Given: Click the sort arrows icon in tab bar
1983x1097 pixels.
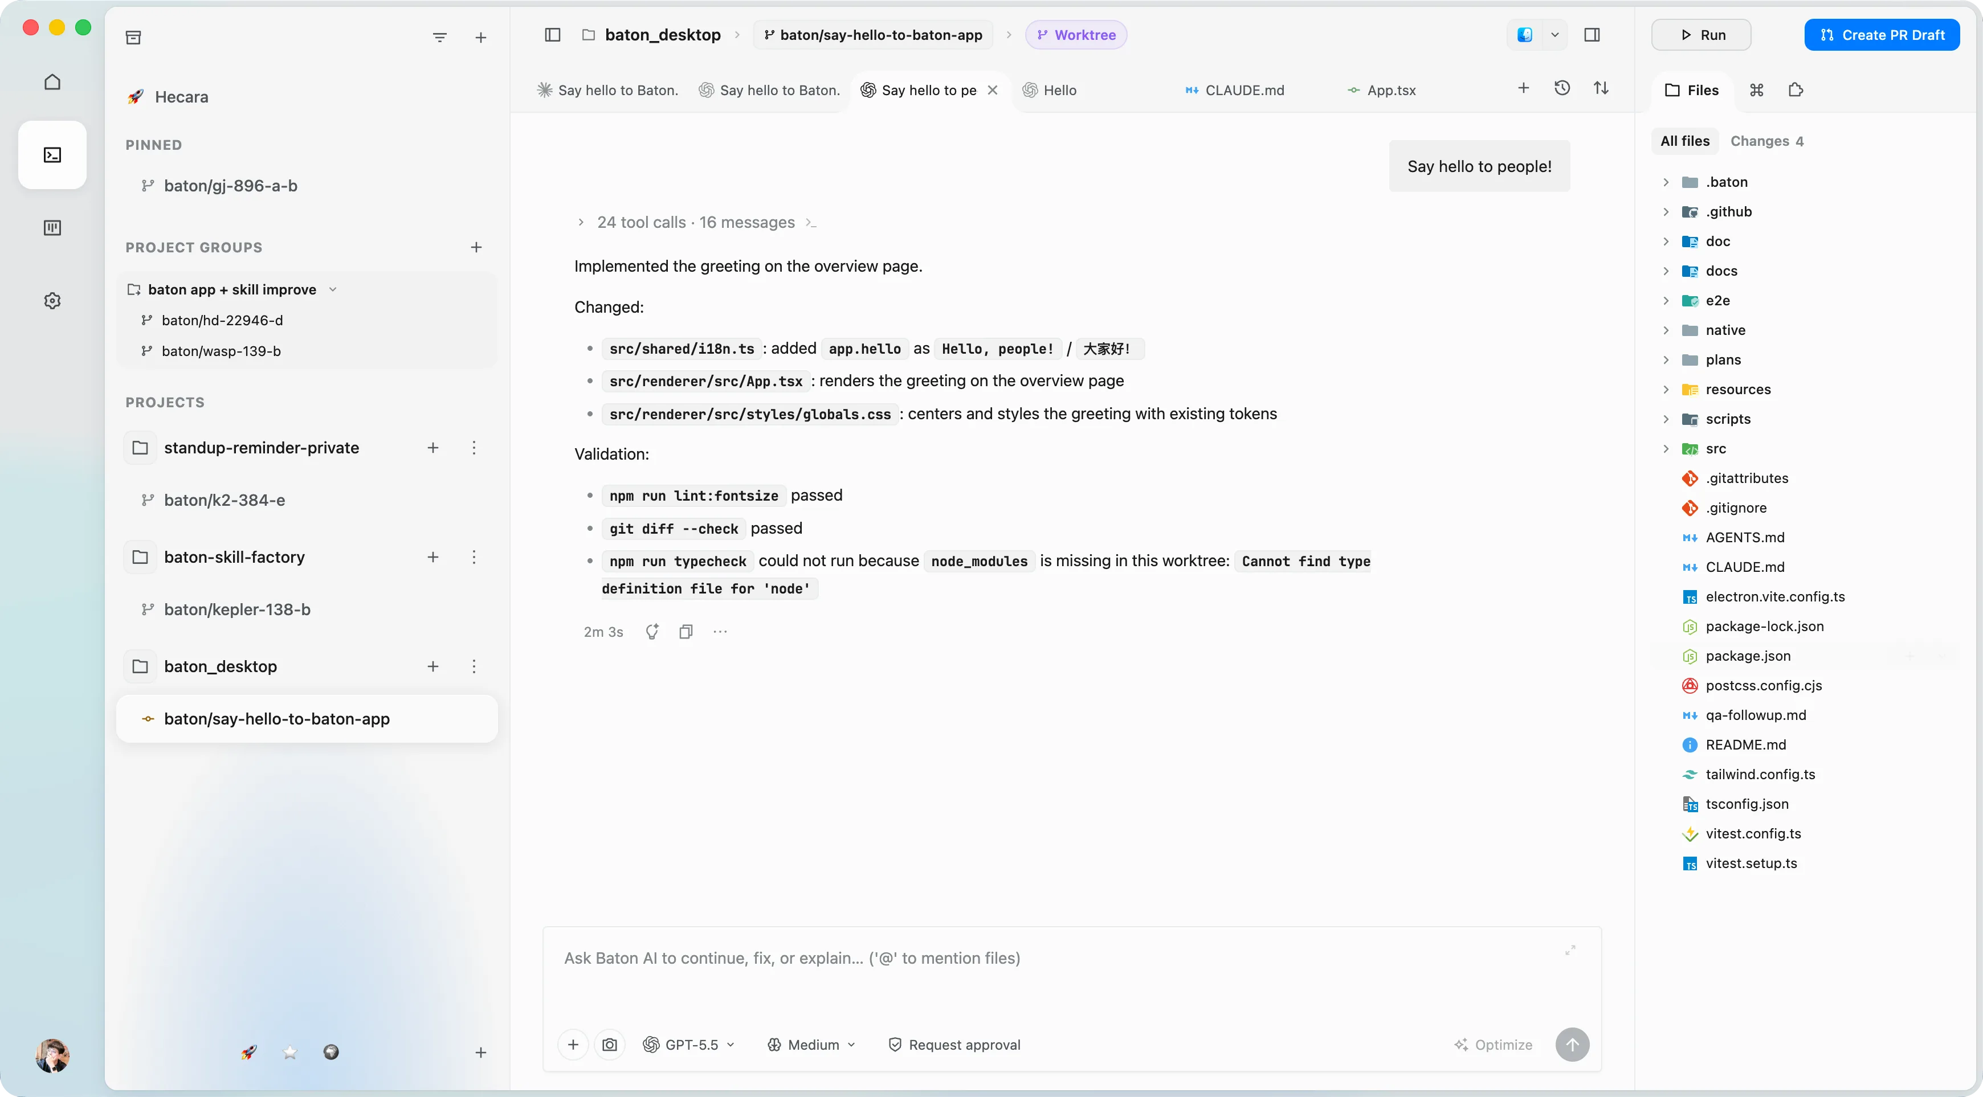Looking at the screenshot, I should [x=1601, y=88].
